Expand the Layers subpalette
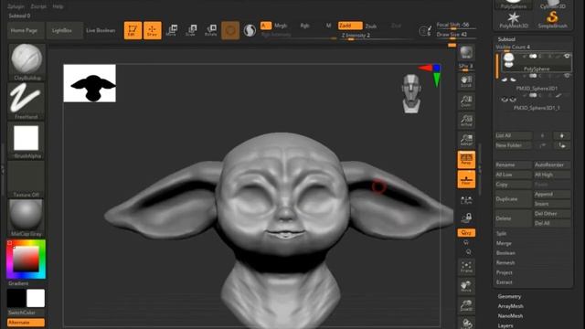The image size is (585, 329). coord(505,325)
